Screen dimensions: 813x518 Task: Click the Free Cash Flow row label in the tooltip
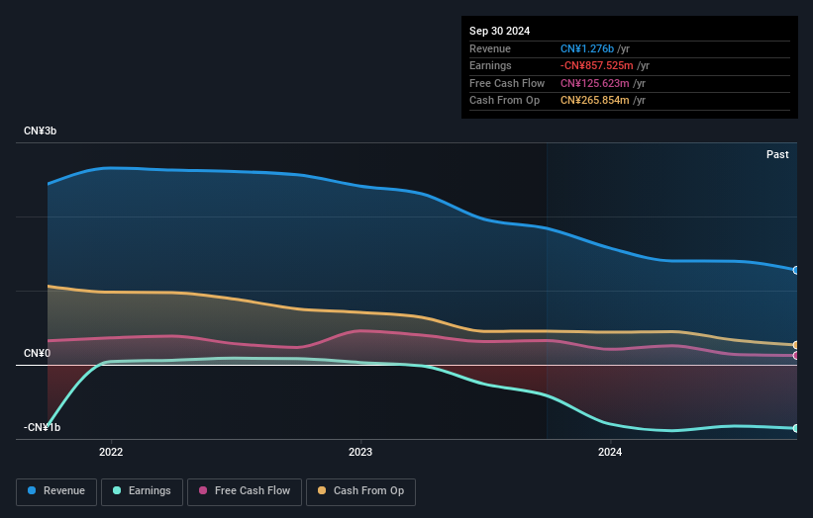(507, 83)
